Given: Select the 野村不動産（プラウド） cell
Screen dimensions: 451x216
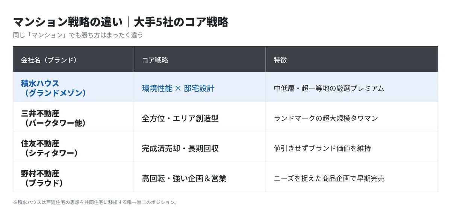Looking at the screenshot, I should [73, 177].
